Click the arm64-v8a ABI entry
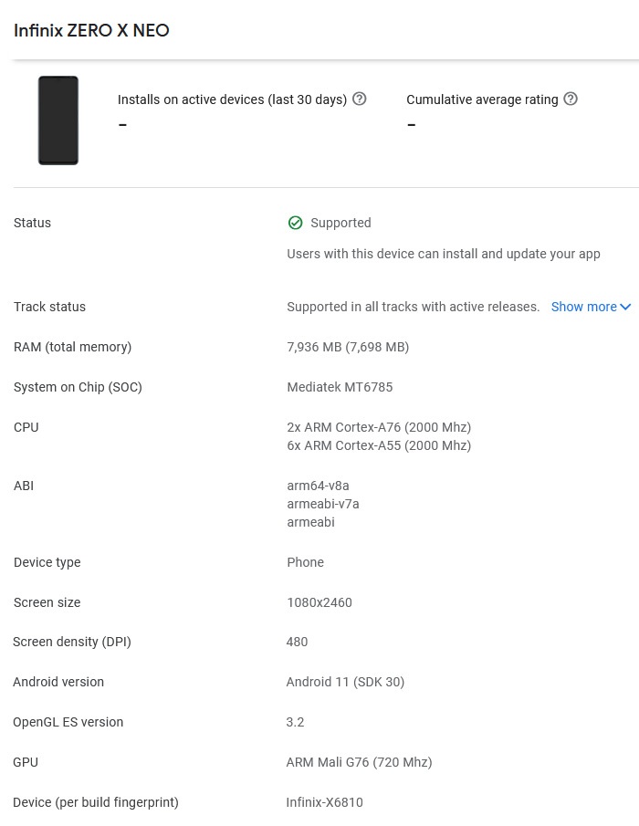Viewport: 639px width, 826px height. 319,486
